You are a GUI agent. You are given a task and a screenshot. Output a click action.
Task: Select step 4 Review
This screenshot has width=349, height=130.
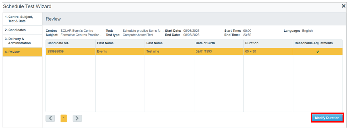point(22,52)
